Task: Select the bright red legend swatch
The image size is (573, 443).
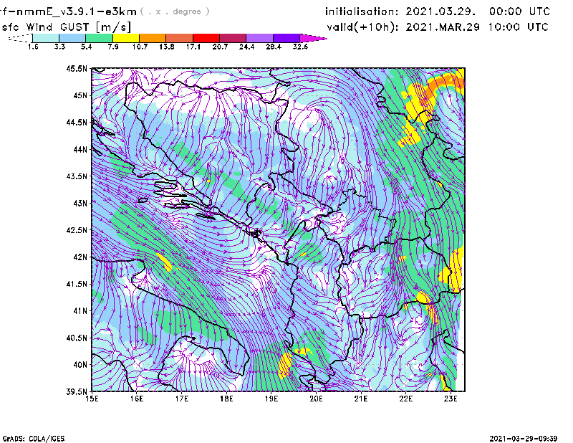Action: click(x=206, y=38)
